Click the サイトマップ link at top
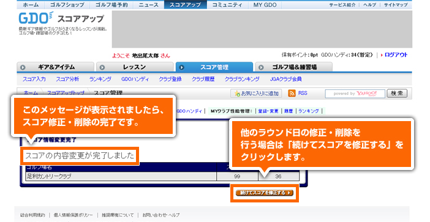This screenshot has width=430, height=222. point(396,5)
